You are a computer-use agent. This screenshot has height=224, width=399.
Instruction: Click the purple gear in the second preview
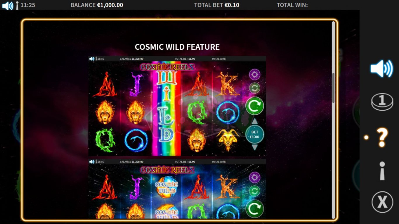[x=254, y=178]
